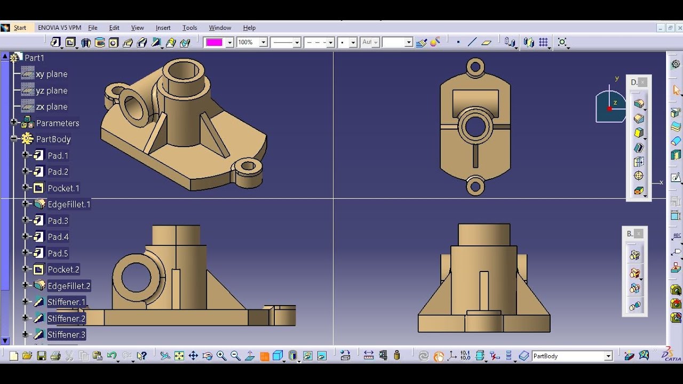This screenshot has width=683, height=384.
Task: Select the Pocket tool in top toolbar
Action: click(x=70, y=42)
